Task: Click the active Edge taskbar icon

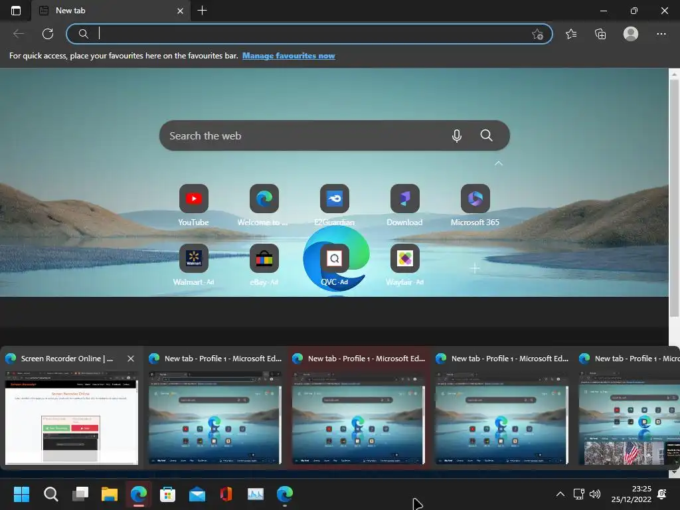Action: coord(139,494)
